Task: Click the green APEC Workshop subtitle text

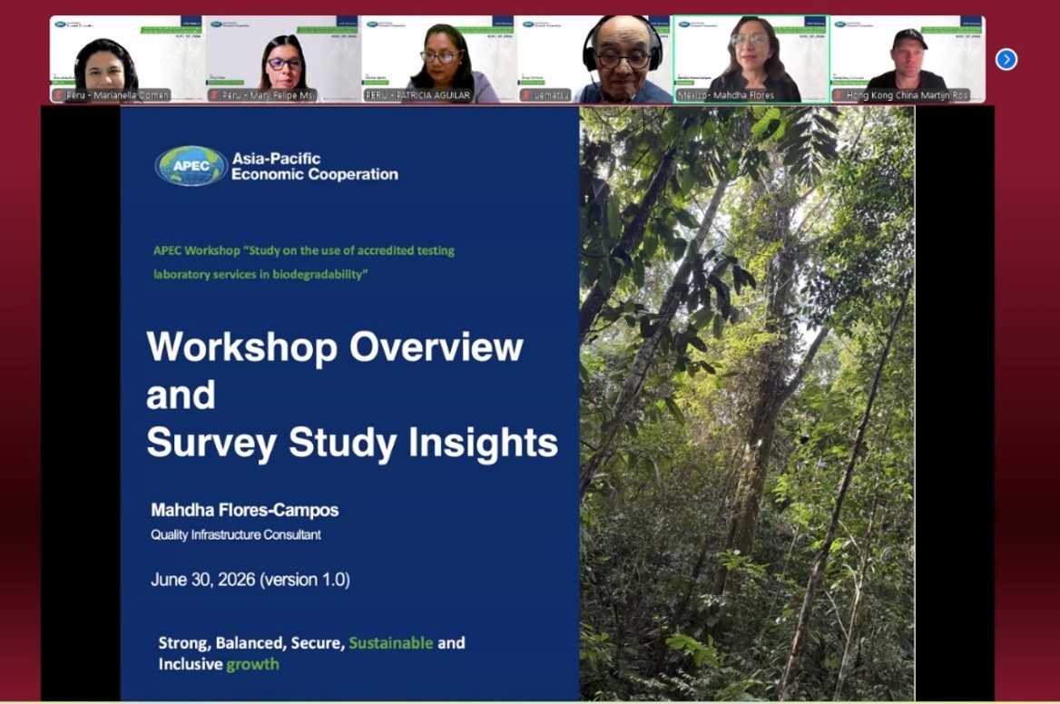Action: (303, 262)
